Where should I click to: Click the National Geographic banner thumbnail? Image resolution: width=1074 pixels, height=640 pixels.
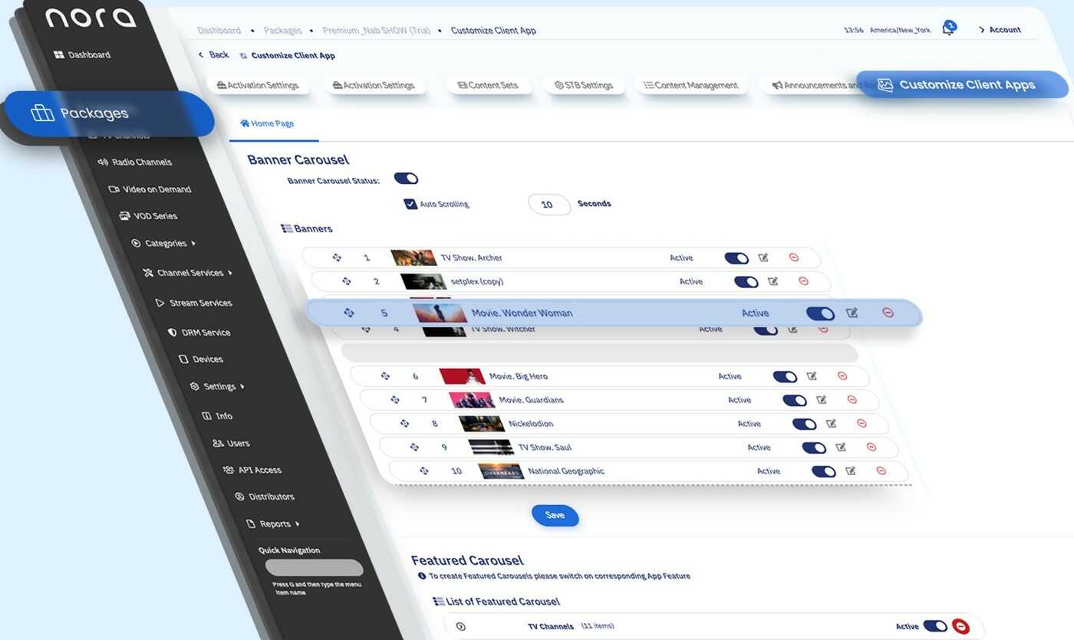pos(501,471)
